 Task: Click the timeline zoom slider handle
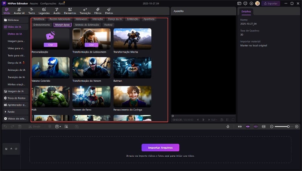click(x=288, y=126)
